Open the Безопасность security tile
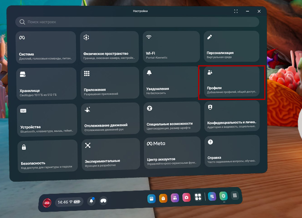The width and height of the screenshot is (302, 218). click(47, 156)
